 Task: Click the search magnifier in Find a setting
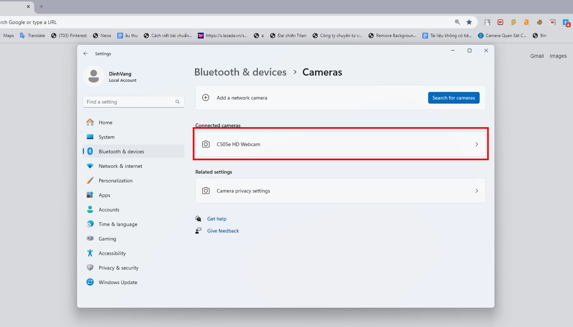[x=178, y=102]
